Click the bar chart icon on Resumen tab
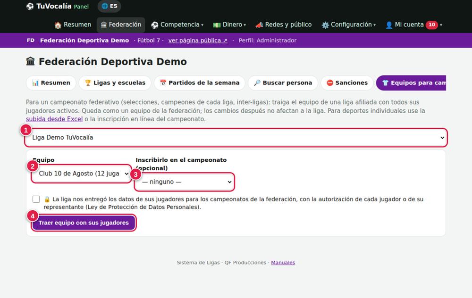 click(35, 83)
